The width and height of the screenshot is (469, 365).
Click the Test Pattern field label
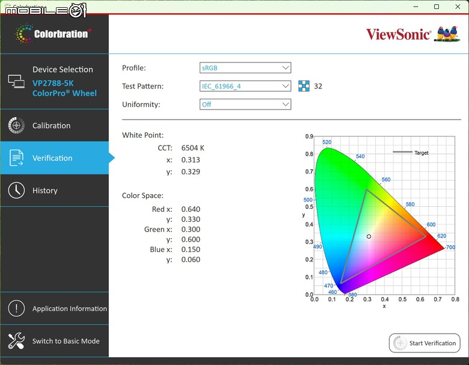[x=143, y=86]
